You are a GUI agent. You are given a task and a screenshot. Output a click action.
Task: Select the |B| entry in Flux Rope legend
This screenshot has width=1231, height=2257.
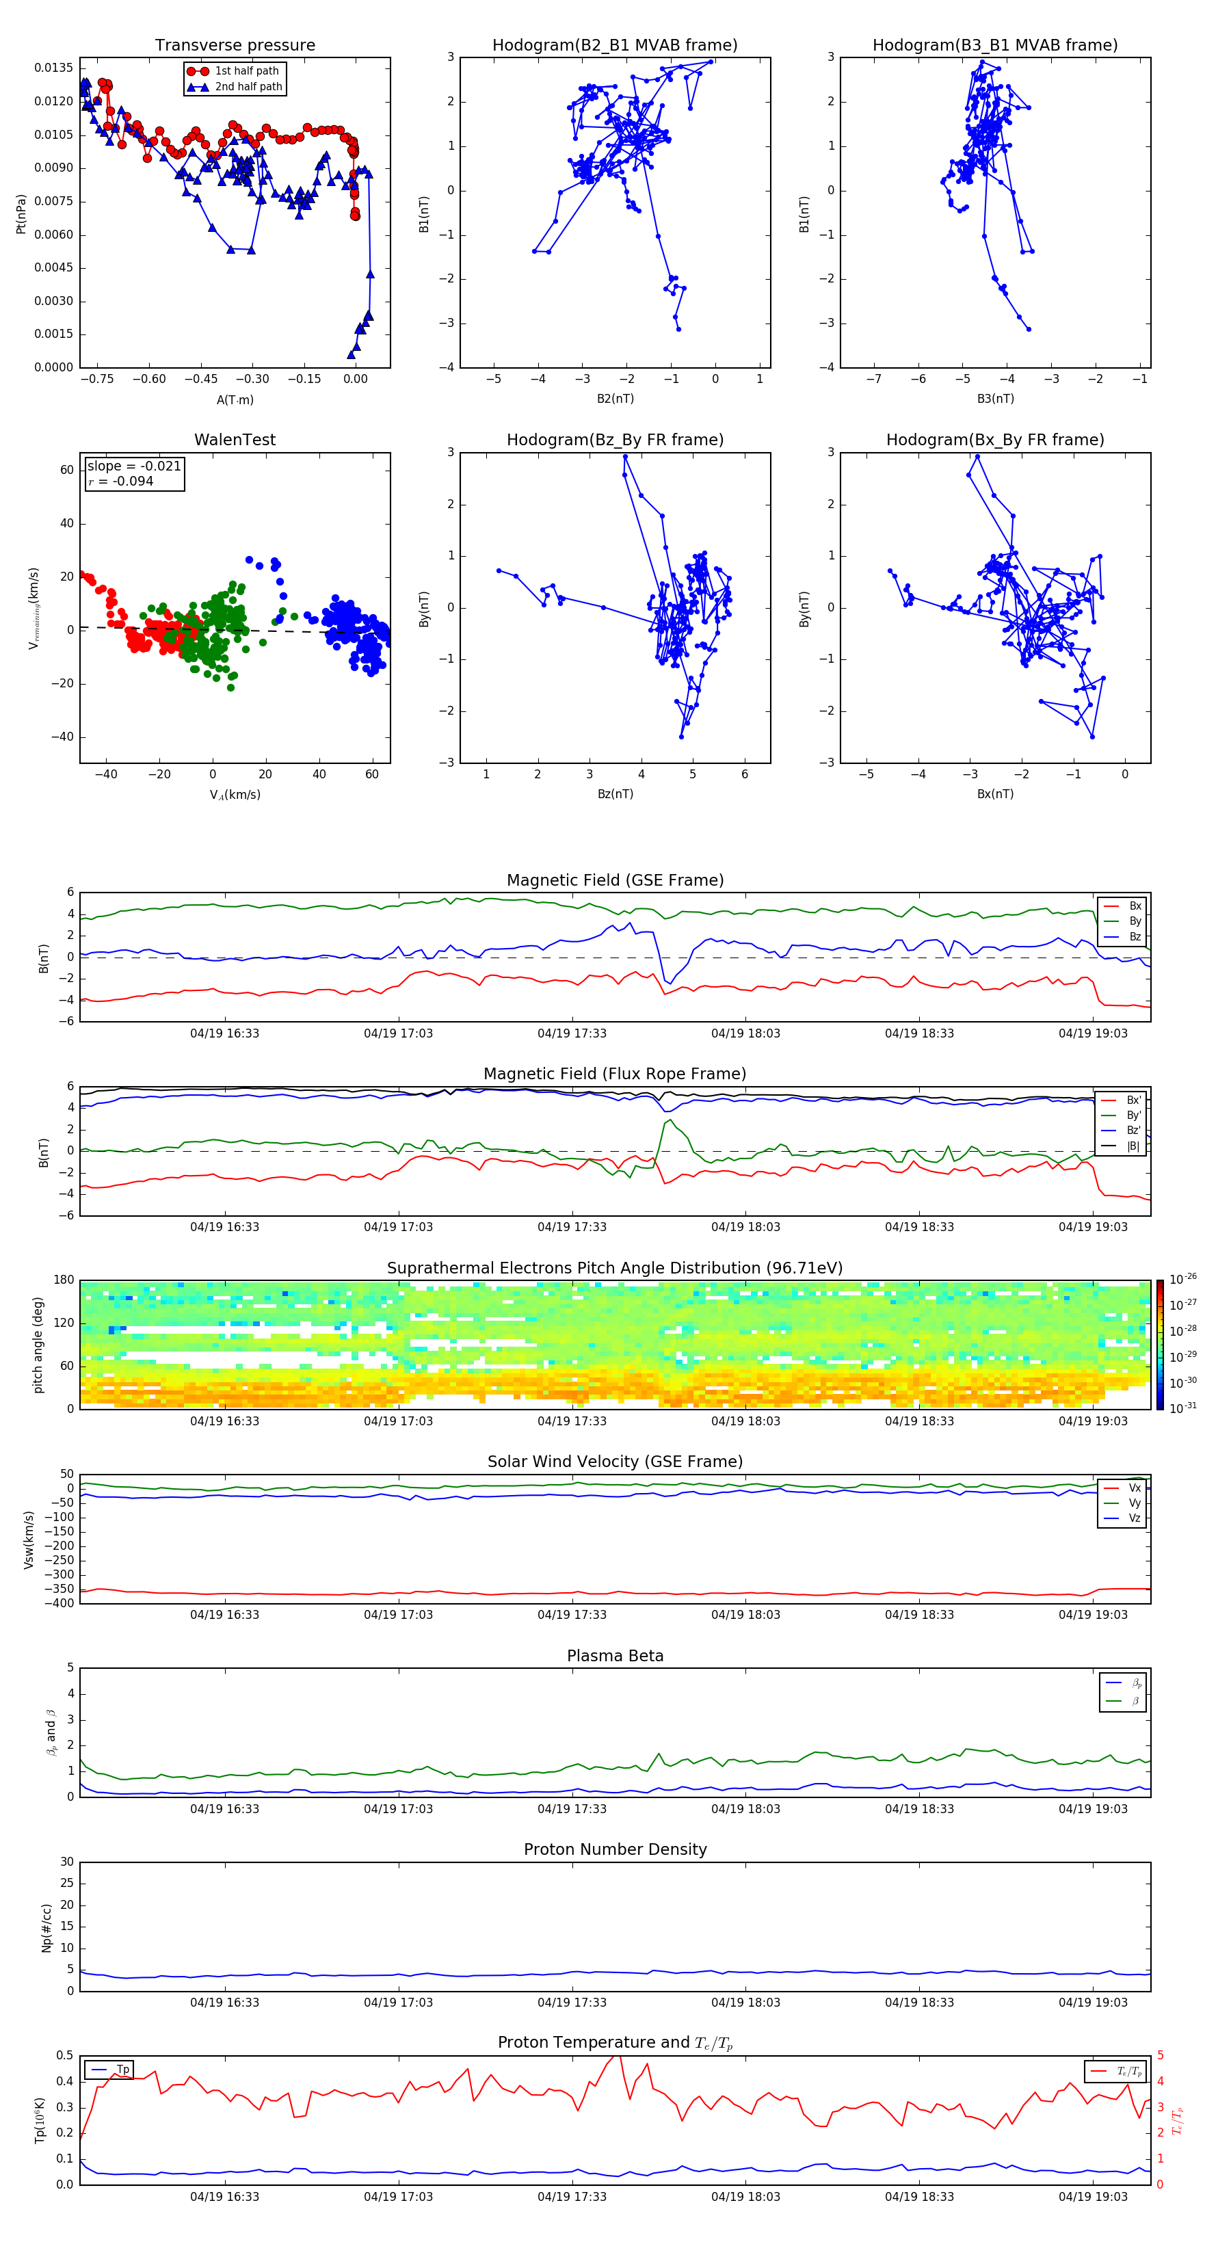click(1121, 1146)
